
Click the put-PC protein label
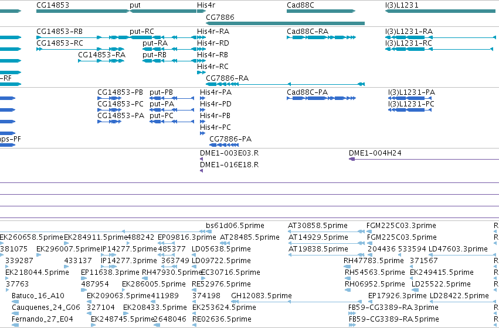(161, 116)
